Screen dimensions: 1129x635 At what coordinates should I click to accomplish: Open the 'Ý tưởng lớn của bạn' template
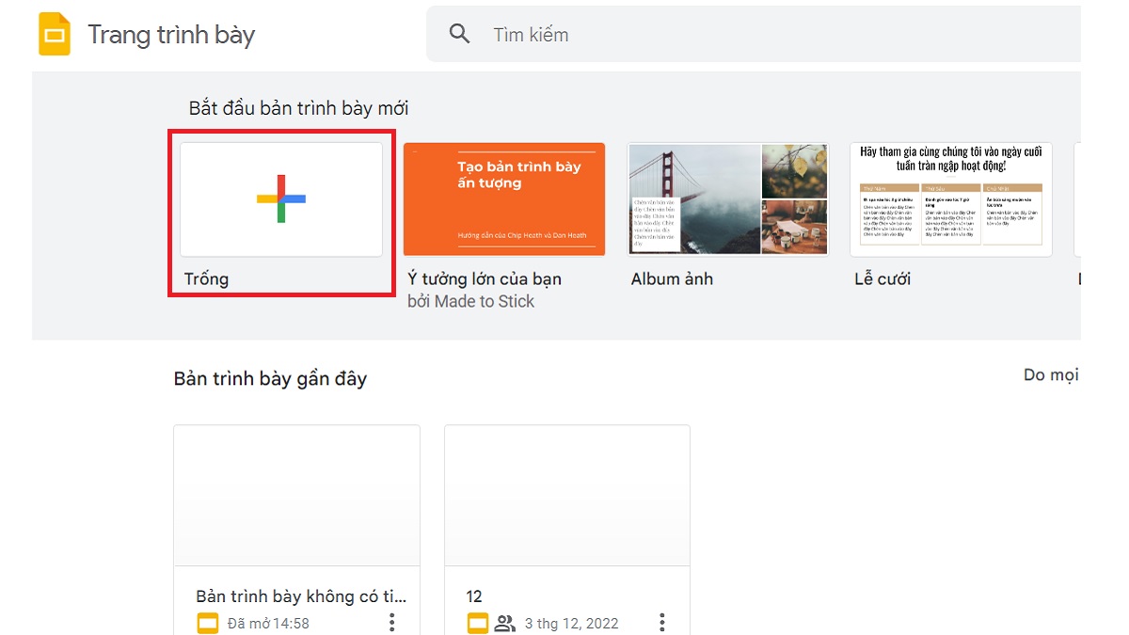pyautogui.click(x=503, y=198)
